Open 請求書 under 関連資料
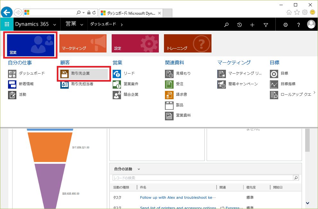This screenshot has width=318, height=209. point(176,94)
